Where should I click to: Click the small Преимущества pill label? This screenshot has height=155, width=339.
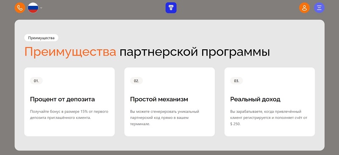pyautogui.click(x=41, y=38)
